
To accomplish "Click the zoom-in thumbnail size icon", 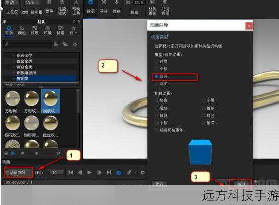I will coord(58,153).
